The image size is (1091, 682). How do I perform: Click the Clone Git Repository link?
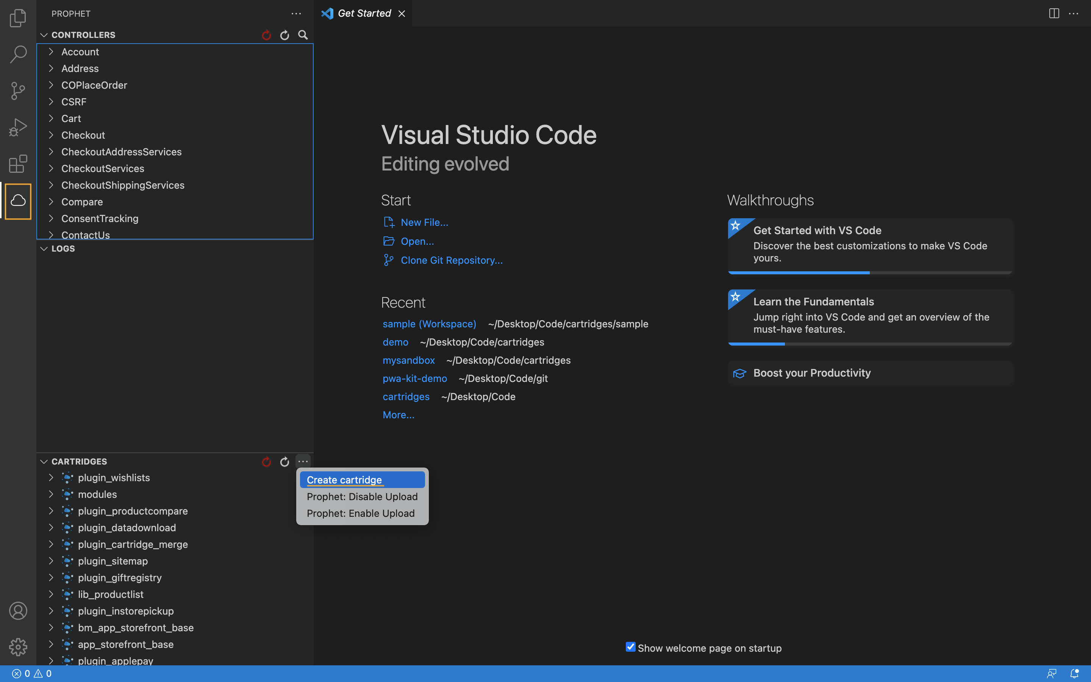(x=451, y=260)
